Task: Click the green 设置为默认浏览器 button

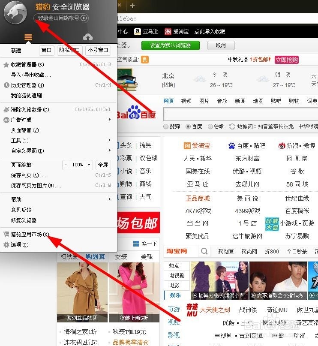Action: [x=171, y=45]
